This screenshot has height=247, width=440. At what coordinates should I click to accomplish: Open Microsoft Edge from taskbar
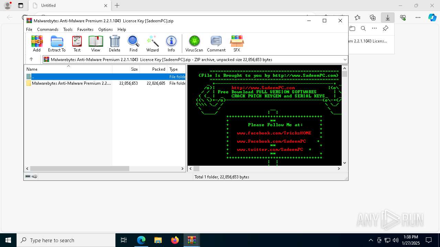[x=141, y=240]
